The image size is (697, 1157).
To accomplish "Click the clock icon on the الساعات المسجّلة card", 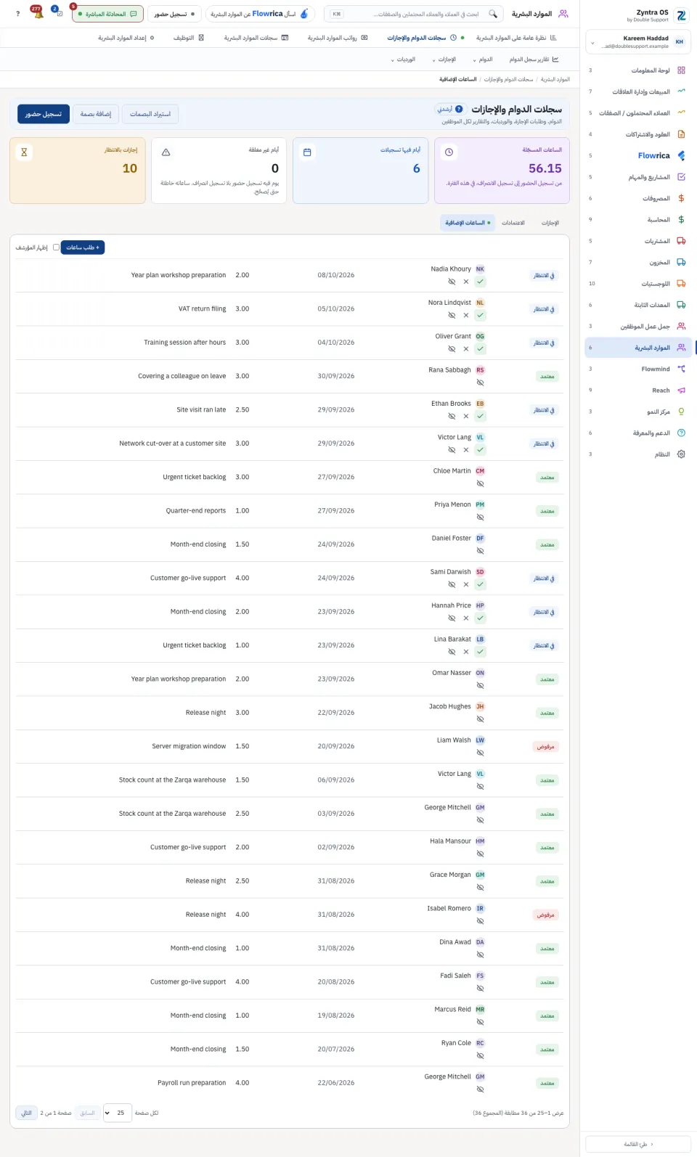I will click(x=449, y=152).
